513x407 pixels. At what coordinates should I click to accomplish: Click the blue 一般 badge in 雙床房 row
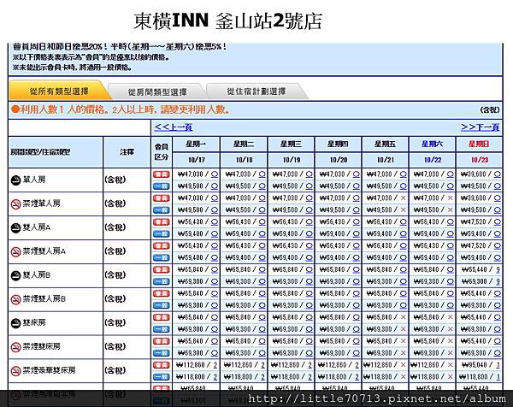(162, 329)
